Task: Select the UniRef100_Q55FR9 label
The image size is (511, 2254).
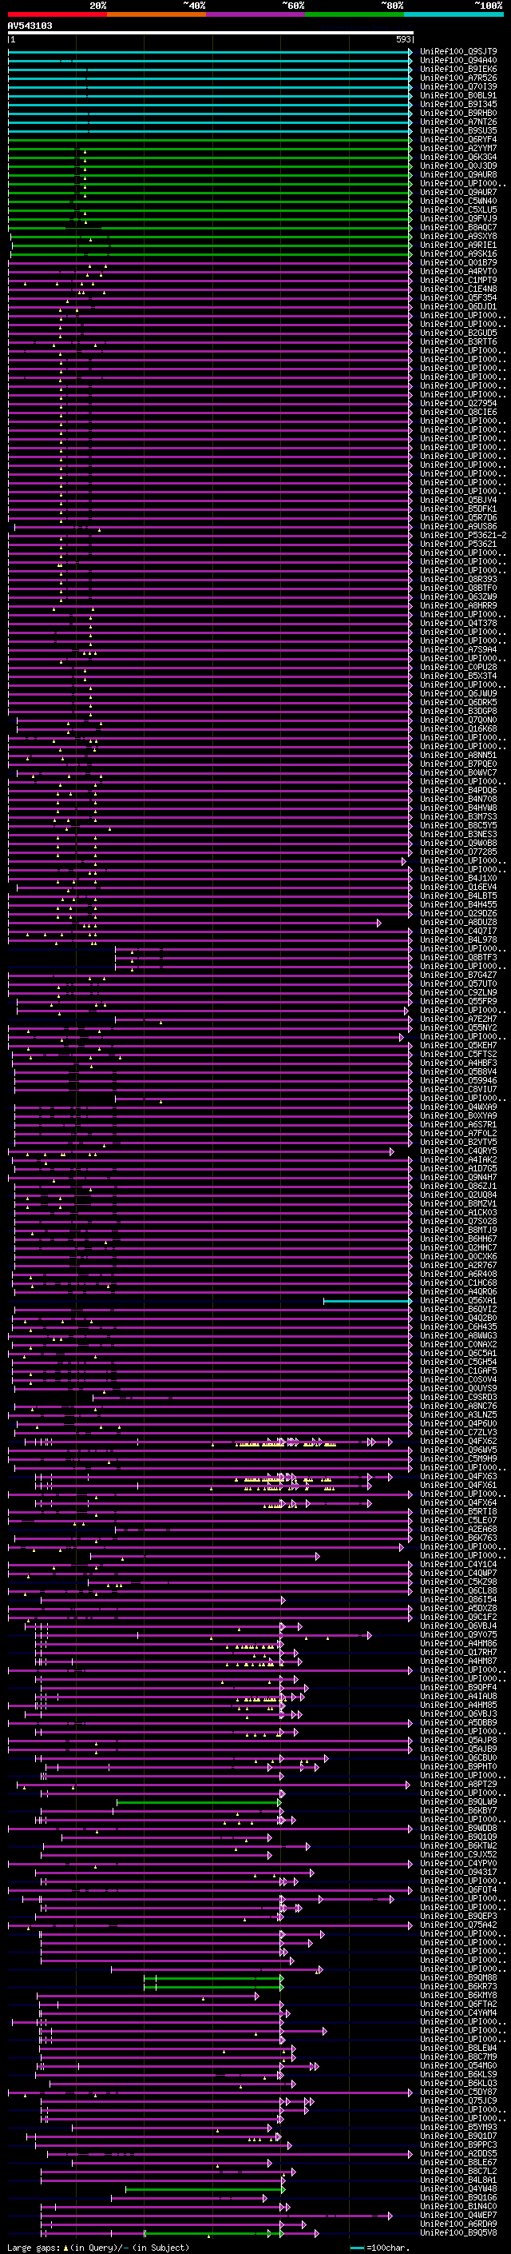Action: 458,1001
